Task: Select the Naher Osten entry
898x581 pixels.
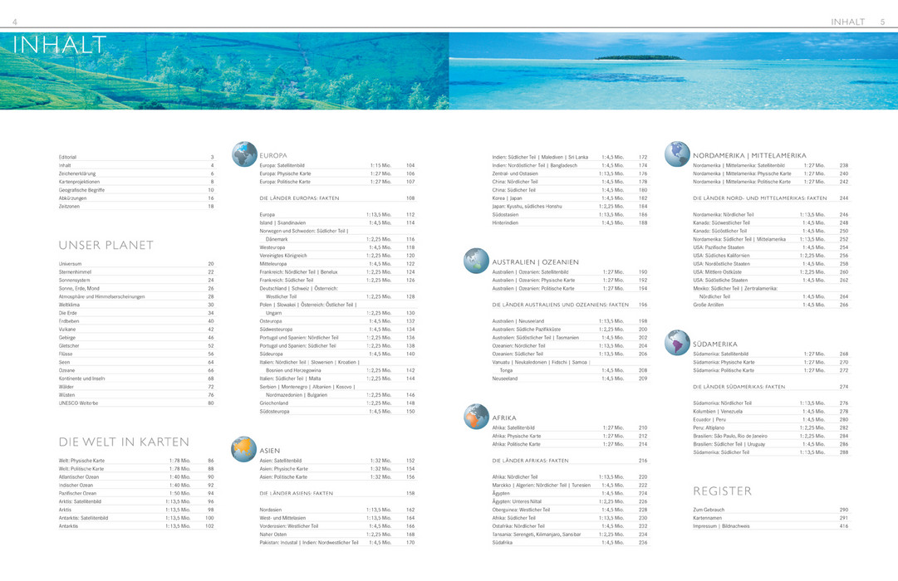Action: click(x=273, y=535)
